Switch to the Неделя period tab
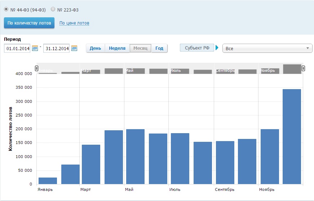The width and height of the screenshot is (314, 201). point(117,48)
